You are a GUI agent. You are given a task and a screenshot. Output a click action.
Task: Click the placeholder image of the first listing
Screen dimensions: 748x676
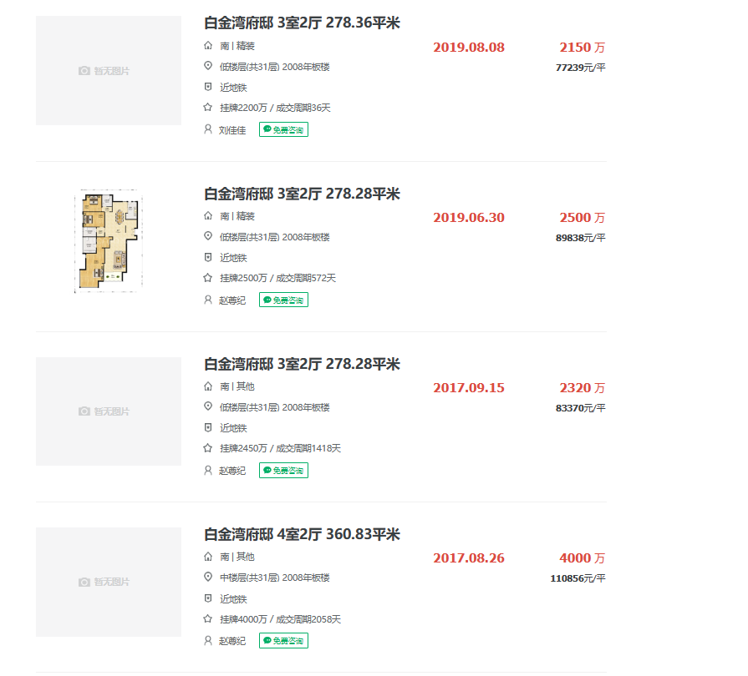point(109,71)
